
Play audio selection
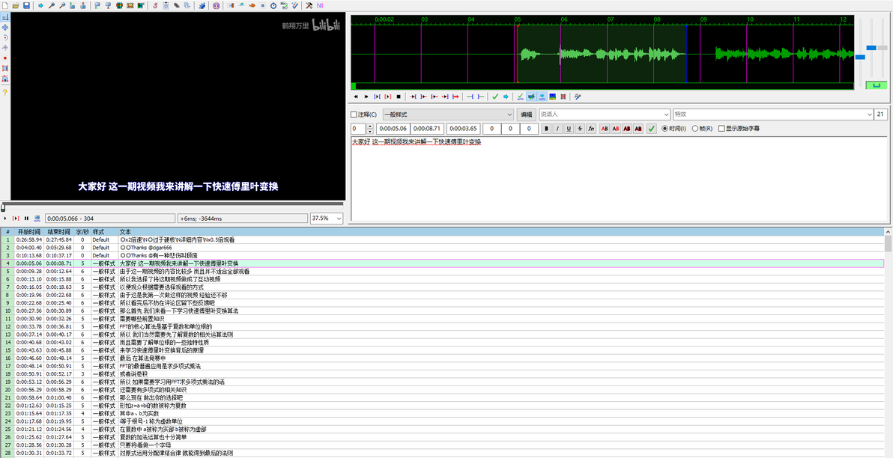pos(377,97)
